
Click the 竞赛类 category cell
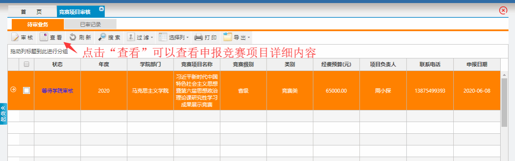pyautogui.click(x=290, y=90)
